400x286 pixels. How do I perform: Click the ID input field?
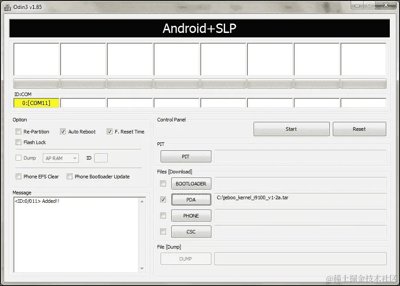101,157
